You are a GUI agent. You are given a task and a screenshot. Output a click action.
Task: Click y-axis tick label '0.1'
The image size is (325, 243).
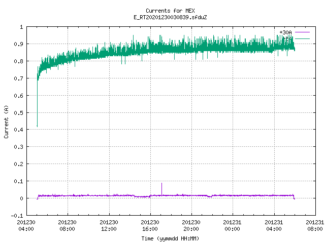click(x=18, y=181)
